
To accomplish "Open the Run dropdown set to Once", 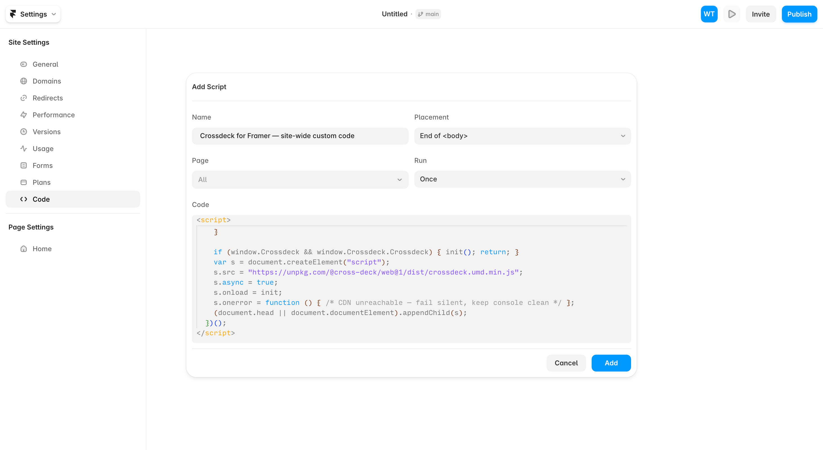I will 522,179.
